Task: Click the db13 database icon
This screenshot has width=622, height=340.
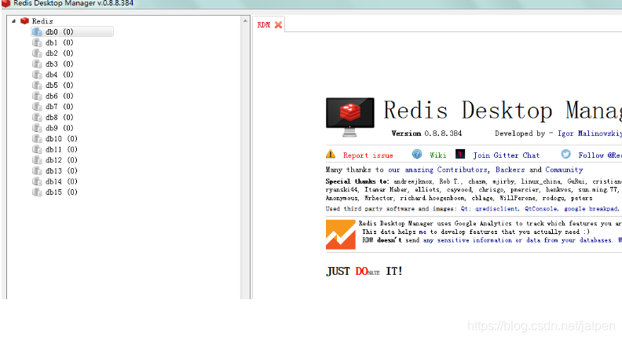Action: 37,171
